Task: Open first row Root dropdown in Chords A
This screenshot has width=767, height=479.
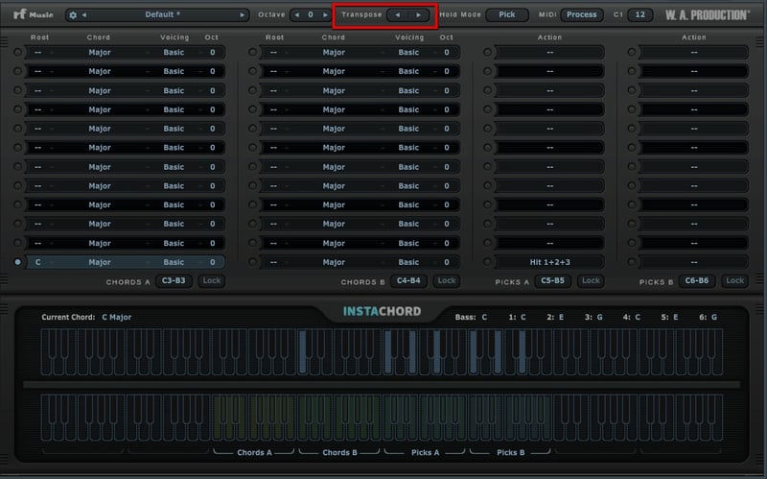Action: point(38,52)
